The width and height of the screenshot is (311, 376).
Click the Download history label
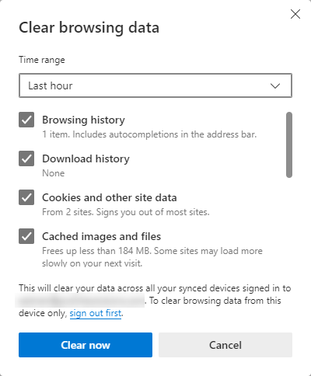point(86,158)
